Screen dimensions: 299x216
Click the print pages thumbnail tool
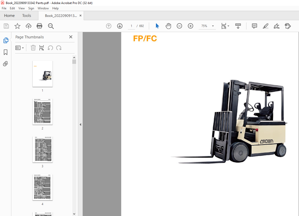click(x=41, y=48)
